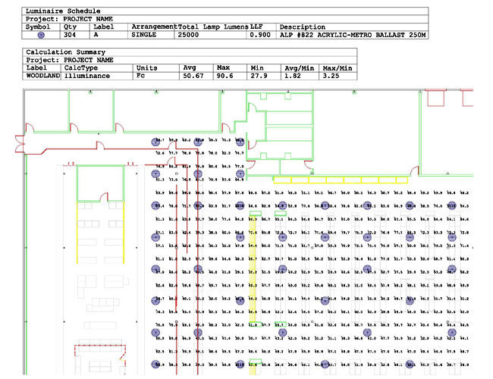
Task: Select the Qty value 304
Action: [70, 35]
